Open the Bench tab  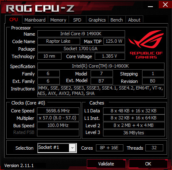pyautogui.click(x=117, y=20)
